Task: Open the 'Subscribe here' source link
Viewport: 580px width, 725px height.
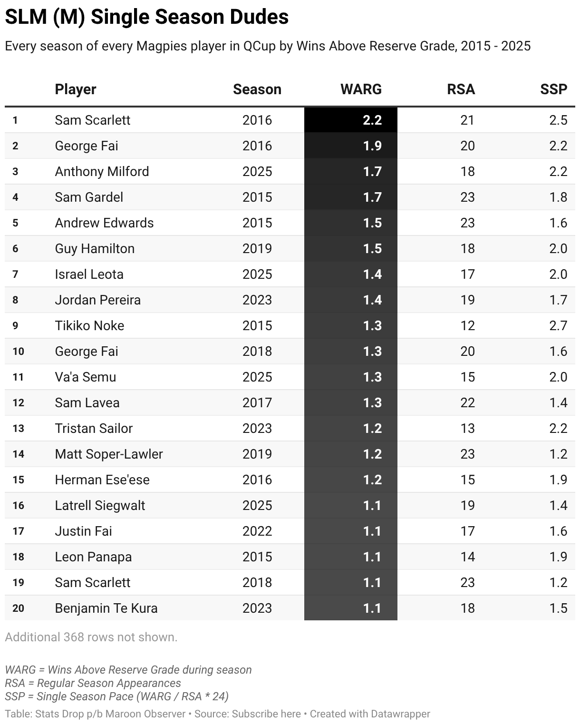Action: pyautogui.click(x=266, y=714)
